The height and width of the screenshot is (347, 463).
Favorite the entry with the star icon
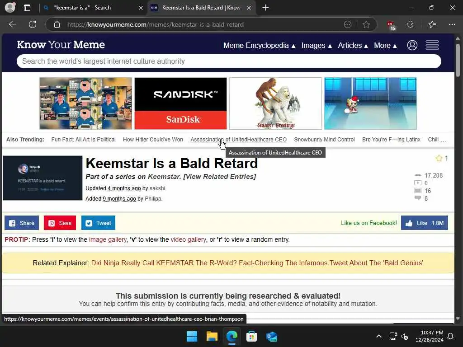tap(439, 159)
